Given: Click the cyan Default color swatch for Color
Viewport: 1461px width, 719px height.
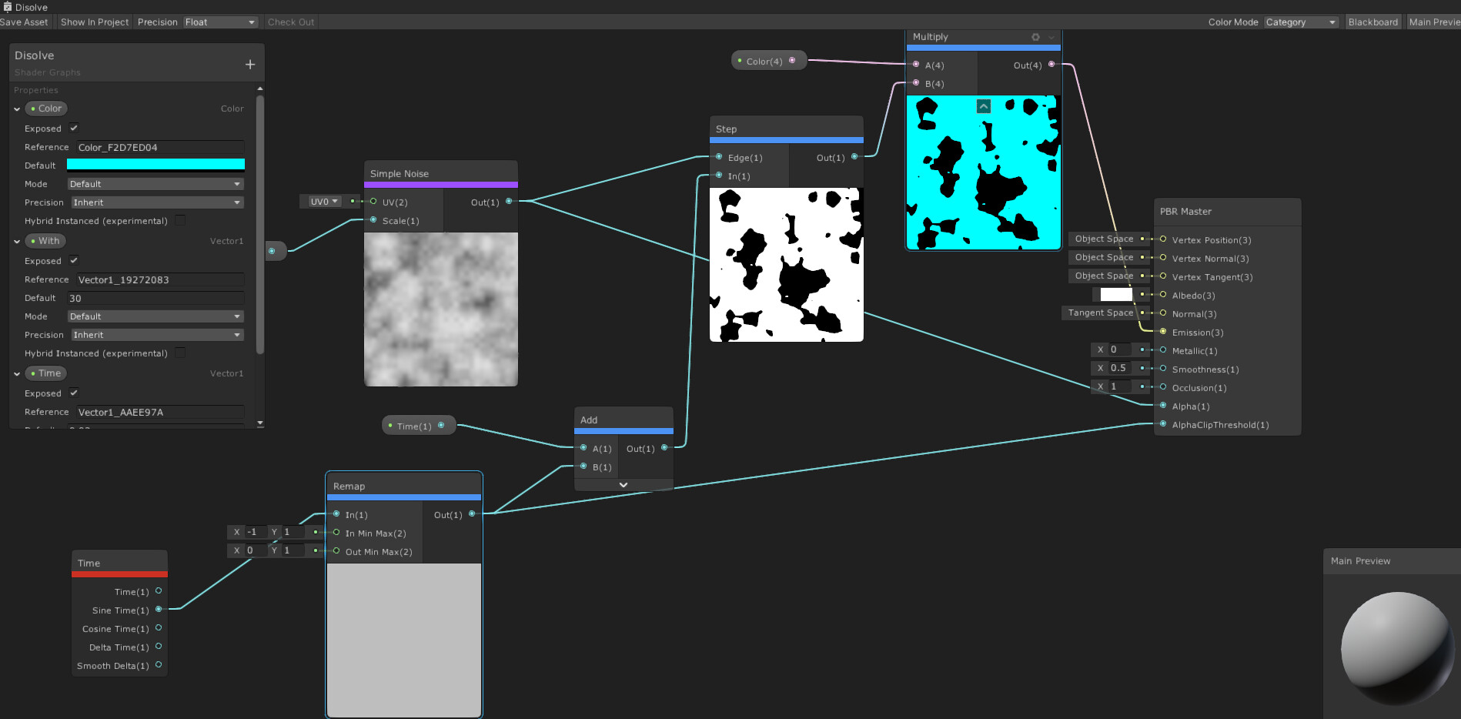Looking at the screenshot, I should tap(156, 164).
